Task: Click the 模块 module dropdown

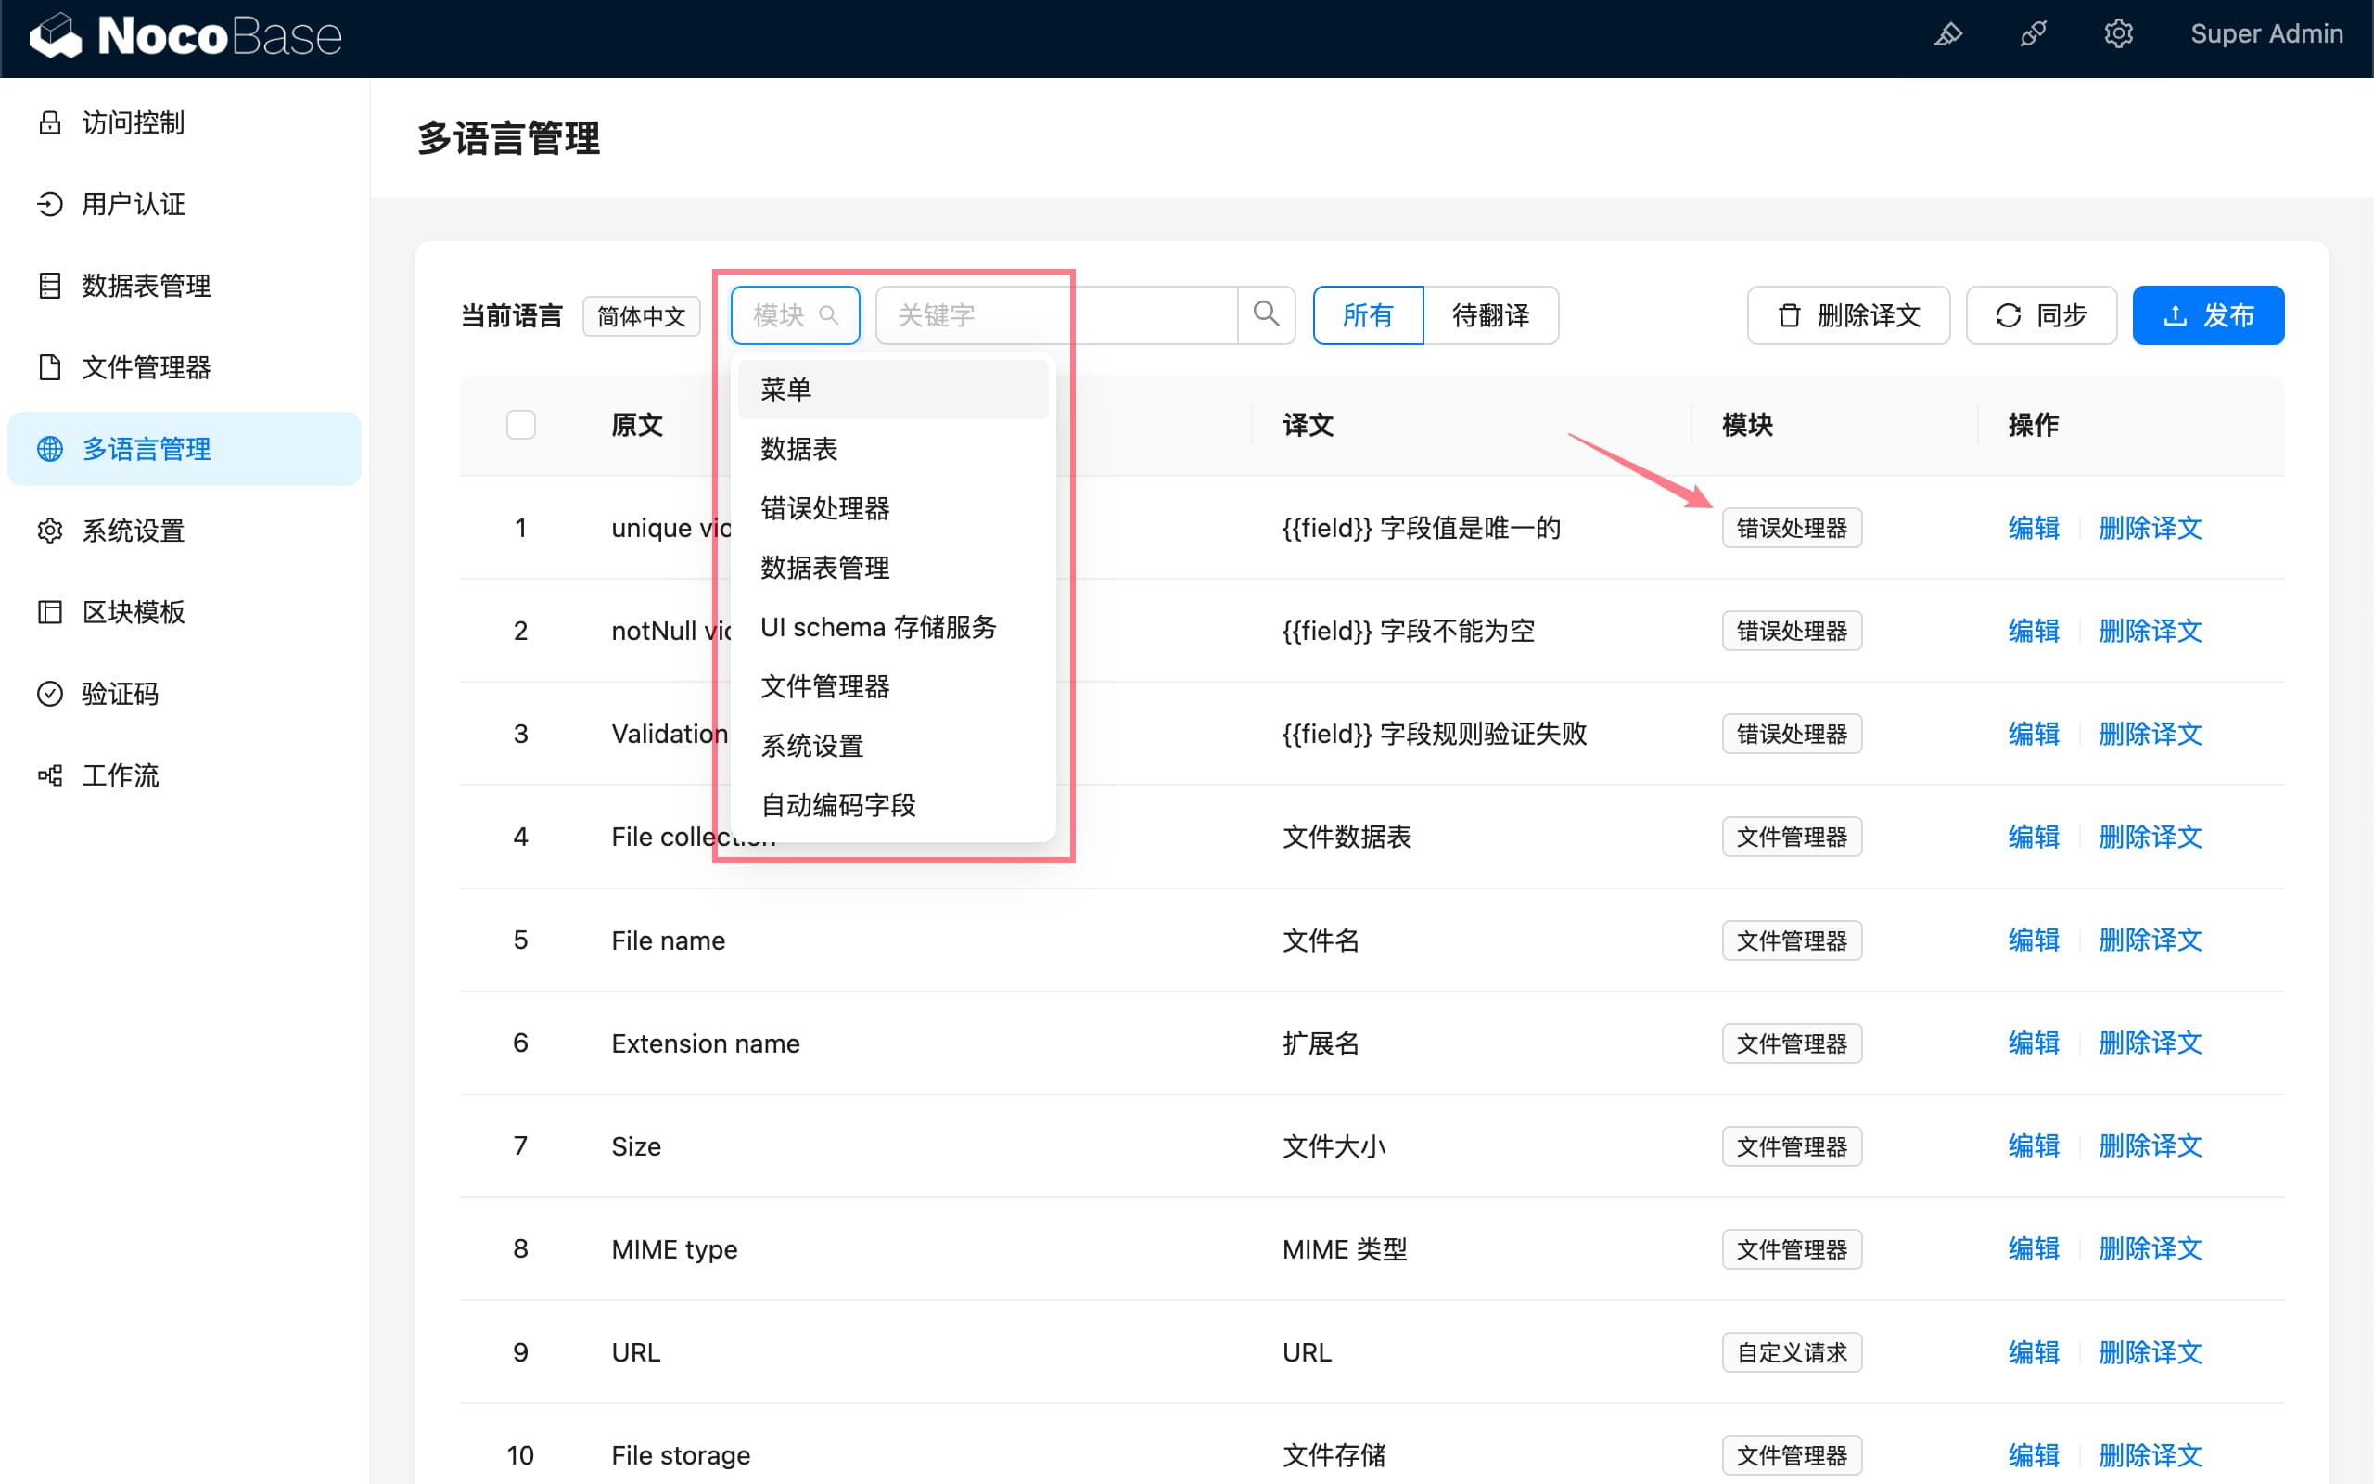Action: [x=795, y=315]
